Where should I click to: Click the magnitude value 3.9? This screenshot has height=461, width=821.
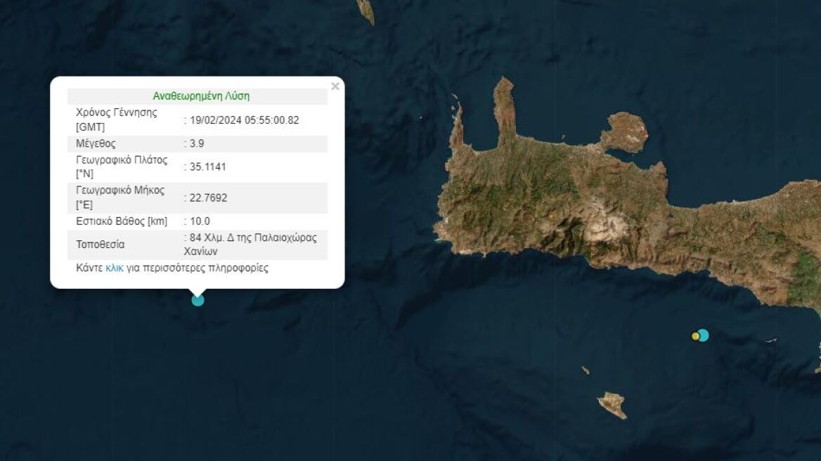pyautogui.click(x=195, y=143)
